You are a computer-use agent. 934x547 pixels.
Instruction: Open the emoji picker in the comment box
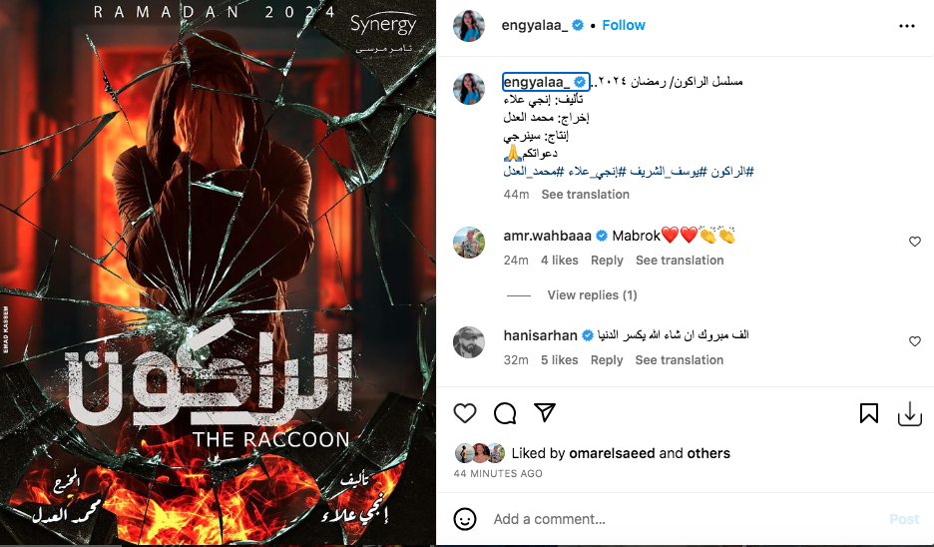pos(465,519)
